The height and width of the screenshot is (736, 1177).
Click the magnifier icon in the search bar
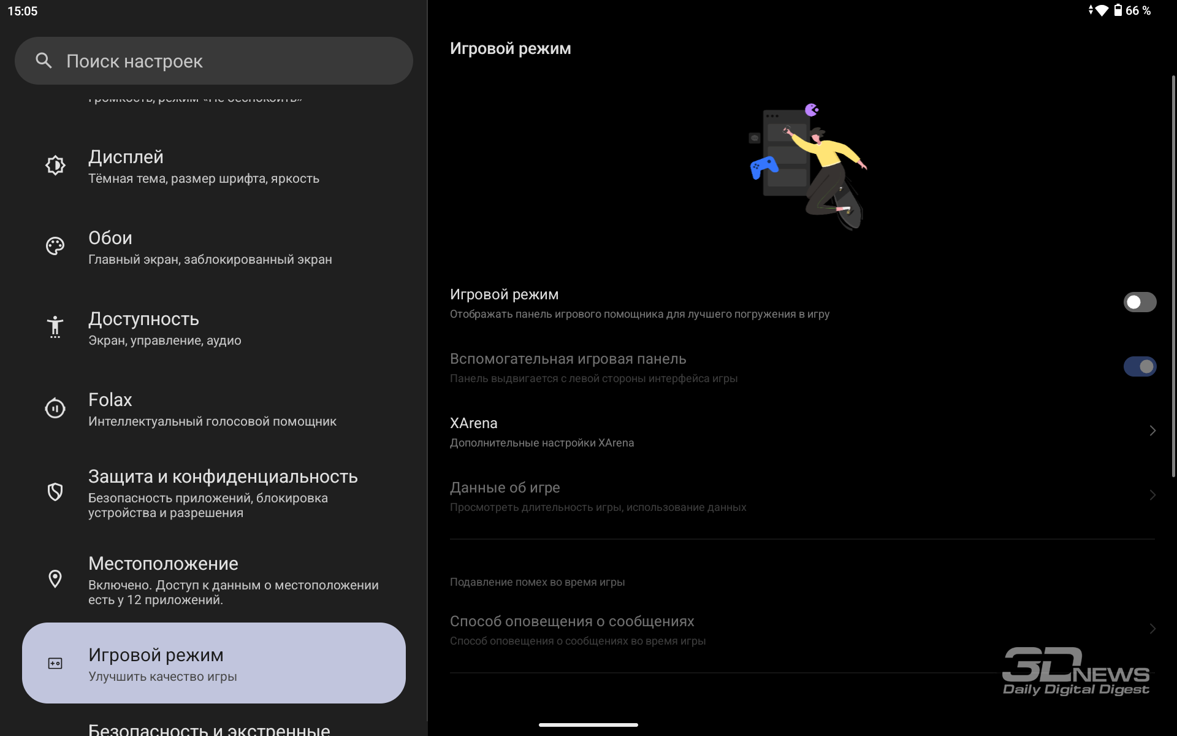click(44, 60)
